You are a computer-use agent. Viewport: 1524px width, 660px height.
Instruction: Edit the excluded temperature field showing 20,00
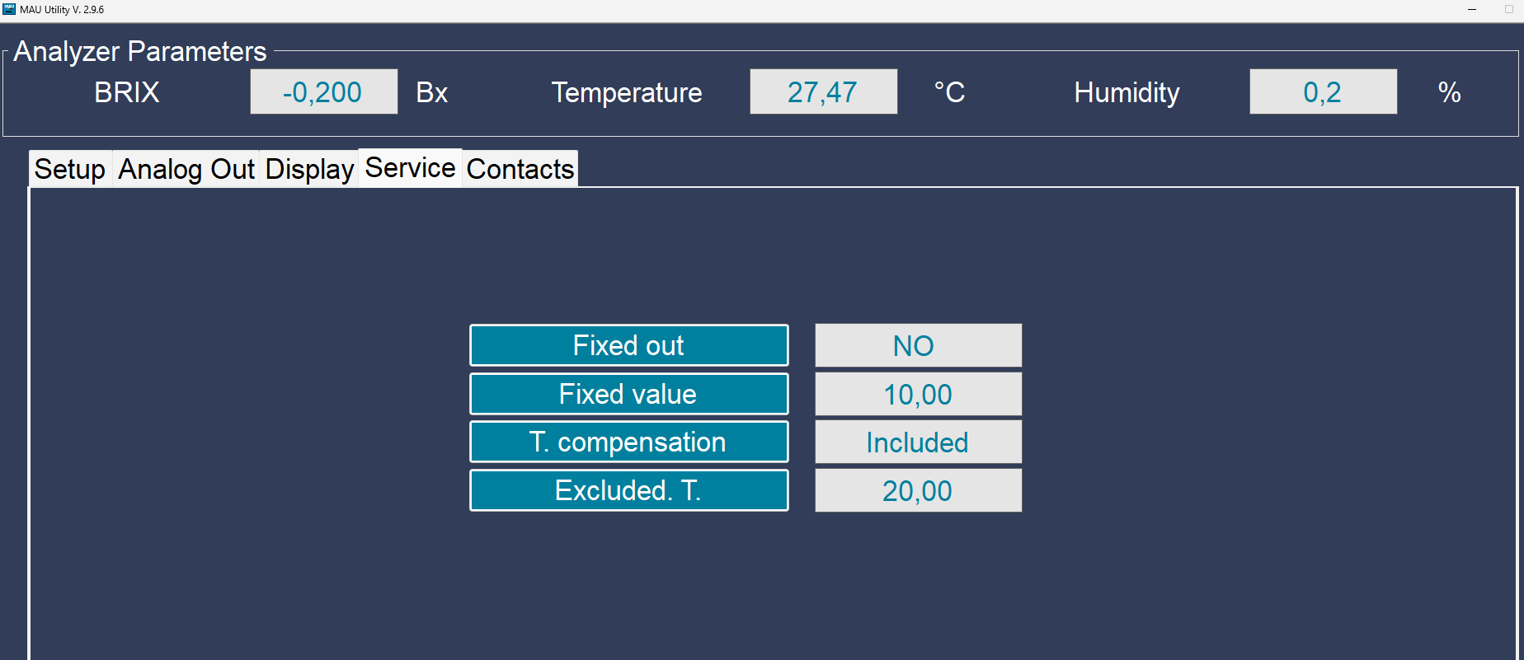918,490
